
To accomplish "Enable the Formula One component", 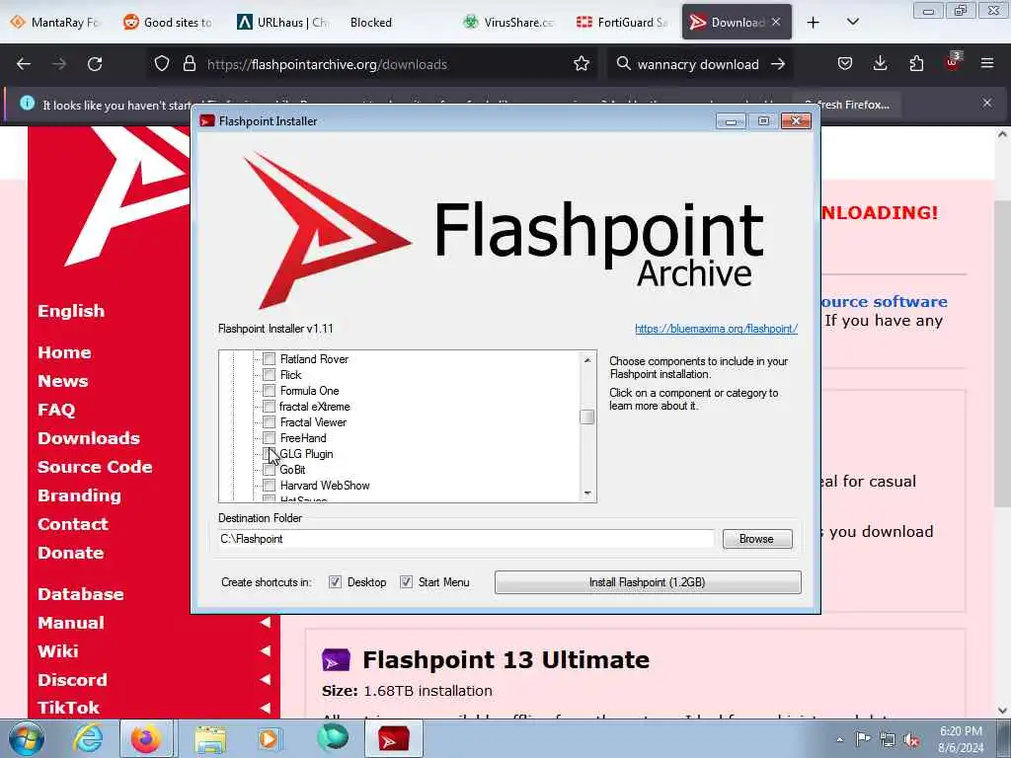I will (x=269, y=391).
